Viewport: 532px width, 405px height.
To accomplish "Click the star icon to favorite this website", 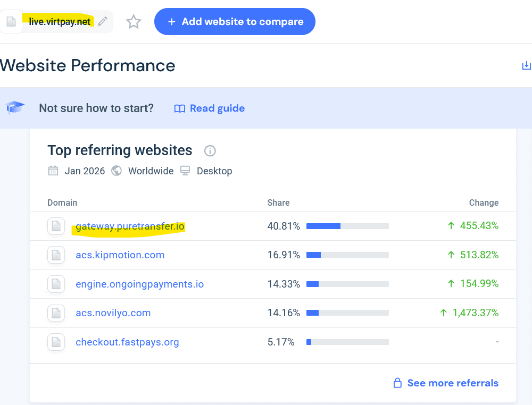I will point(133,21).
